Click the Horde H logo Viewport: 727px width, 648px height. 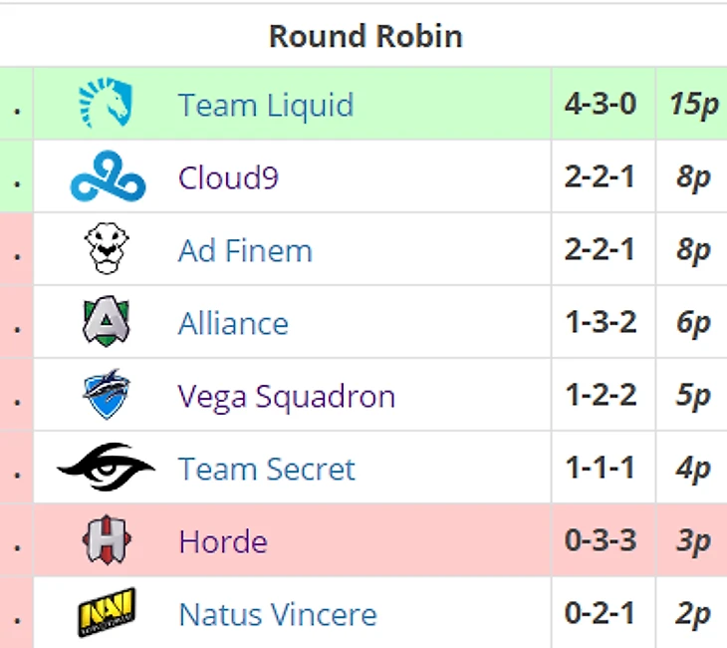107,539
